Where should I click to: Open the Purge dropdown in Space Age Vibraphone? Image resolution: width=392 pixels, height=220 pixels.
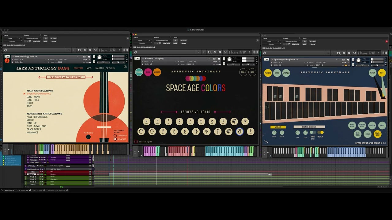(x=346, y=62)
